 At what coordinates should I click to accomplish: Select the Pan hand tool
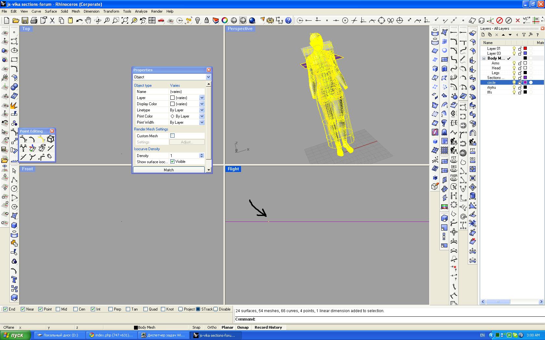pyautogui.click(x=88, y=20)
